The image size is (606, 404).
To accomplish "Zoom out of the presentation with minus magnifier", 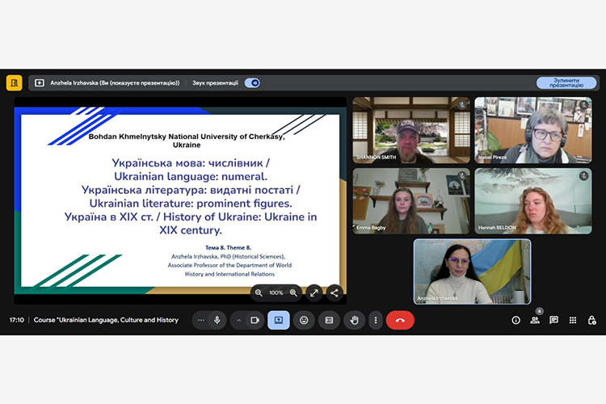I will click(x=259, y=292).
